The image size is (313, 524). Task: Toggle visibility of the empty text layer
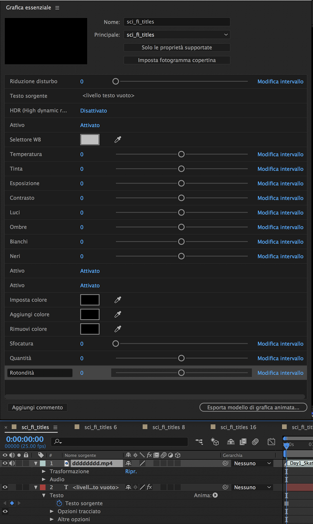tap(5, 487)
